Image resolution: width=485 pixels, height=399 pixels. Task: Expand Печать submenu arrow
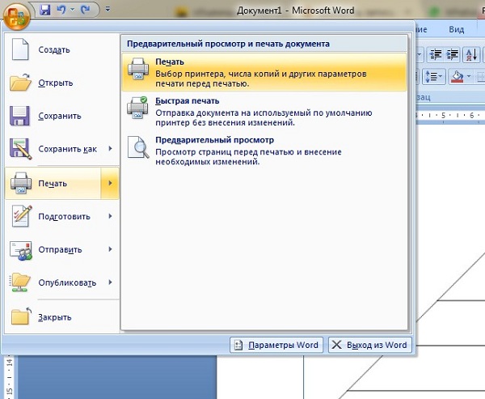click(110, 183)
